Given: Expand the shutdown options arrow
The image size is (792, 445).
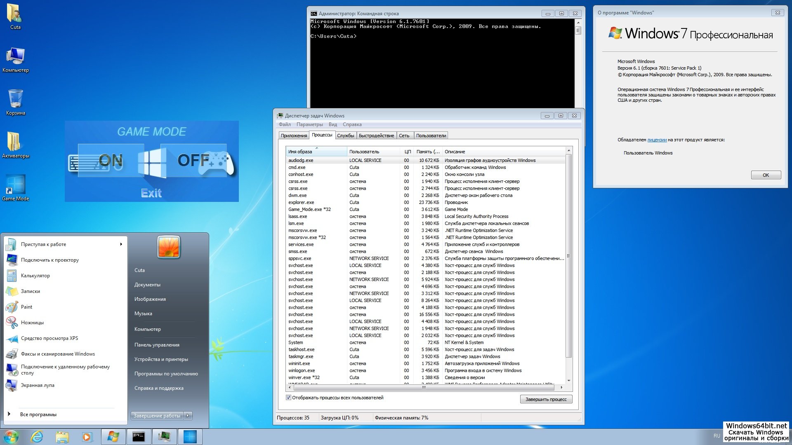Looking at the screenshot, I should tap(188, 416).
